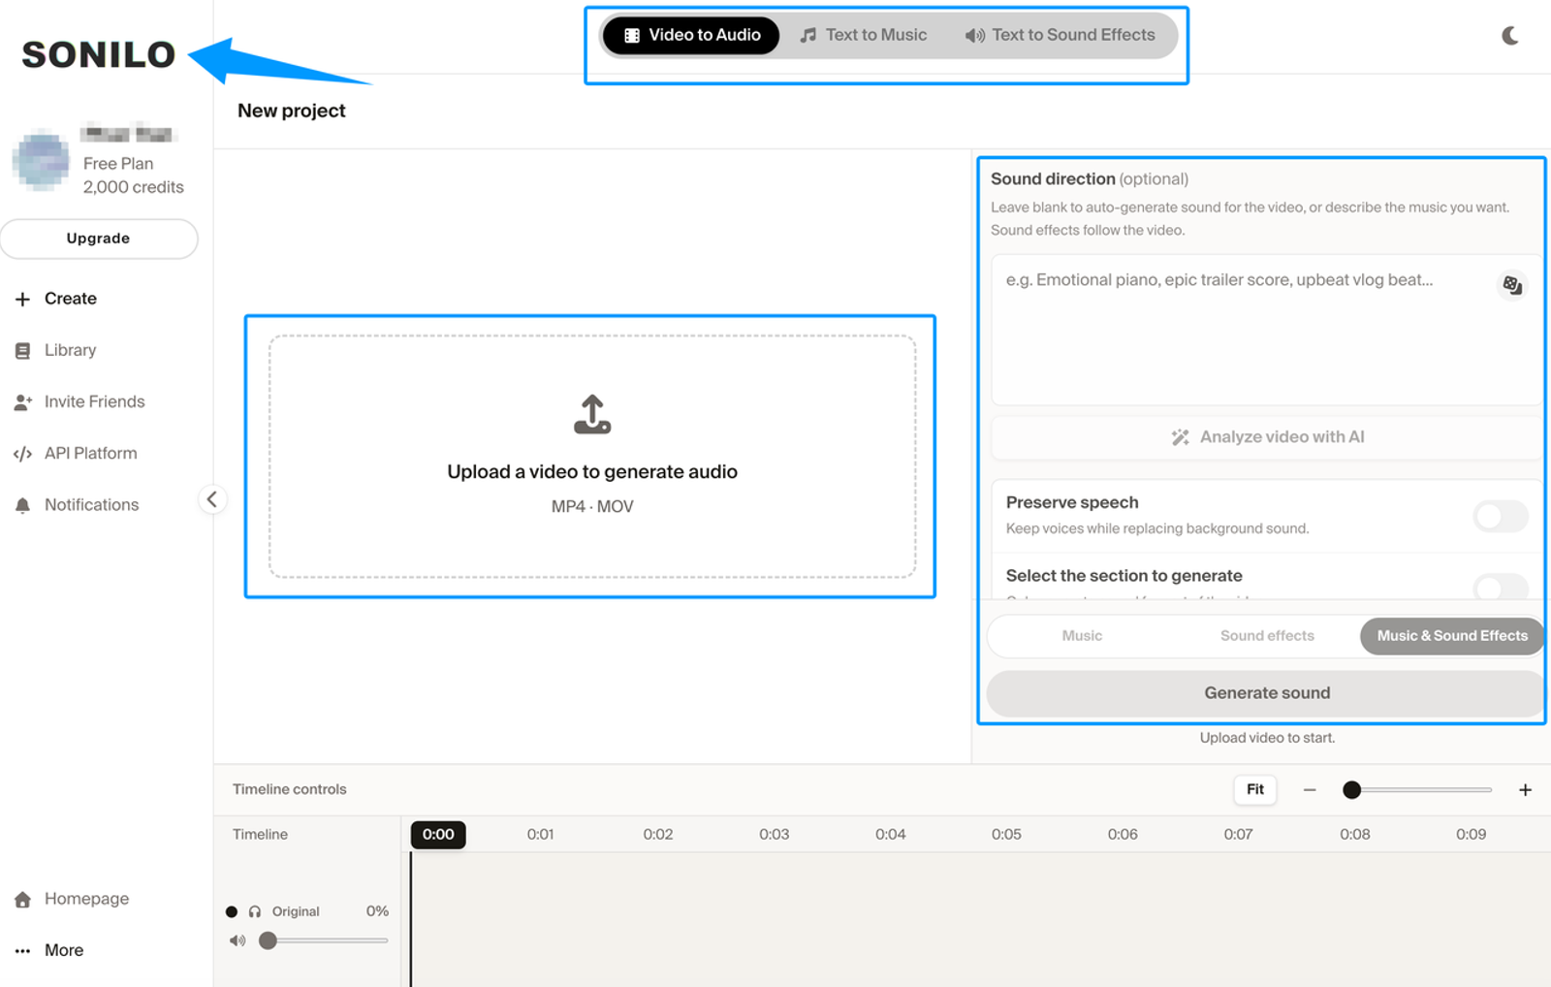Click the 2,000 credits text
Image resolution: width=1551 pixels, height=987 pixels.
click(134, 187)
